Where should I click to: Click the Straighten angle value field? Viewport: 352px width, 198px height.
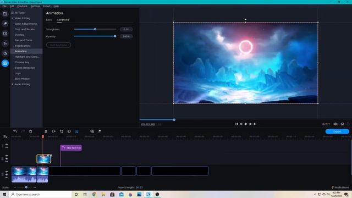tap(126, 29)
